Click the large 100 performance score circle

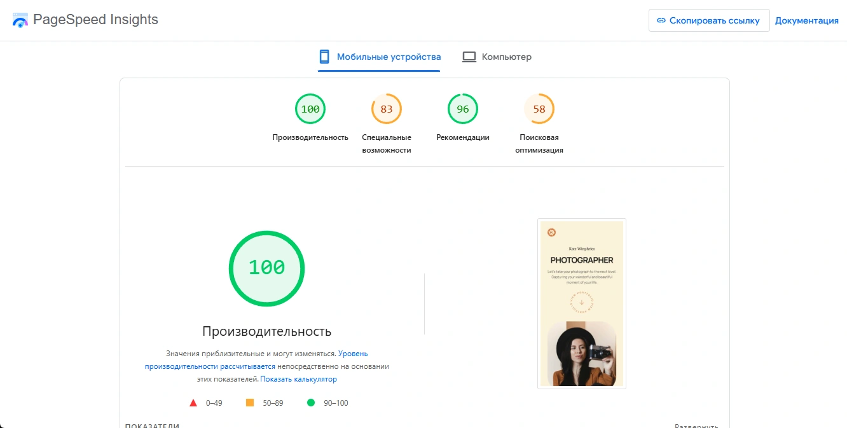point(266,268)
